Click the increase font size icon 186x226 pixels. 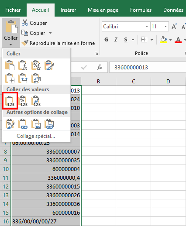coord(174,27)
